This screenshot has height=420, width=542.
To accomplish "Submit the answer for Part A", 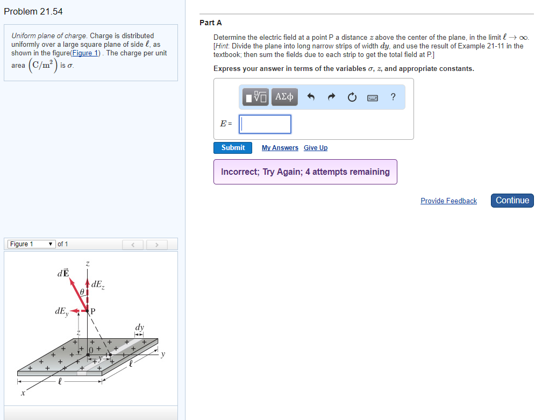I will tap(232, 147).
